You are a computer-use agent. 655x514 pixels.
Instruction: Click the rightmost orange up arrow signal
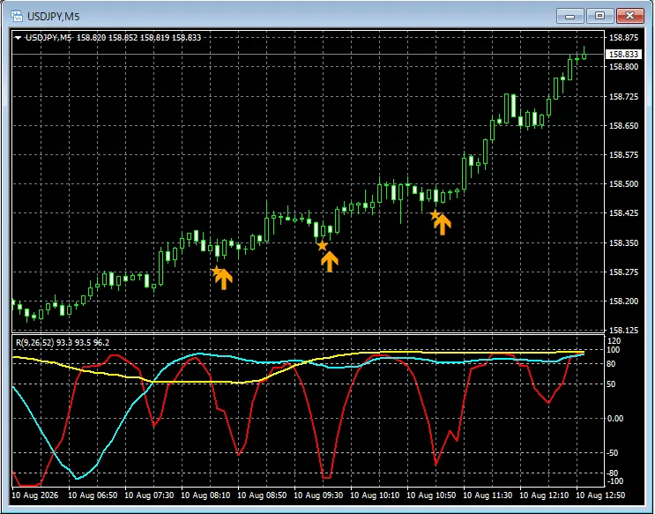443,225
